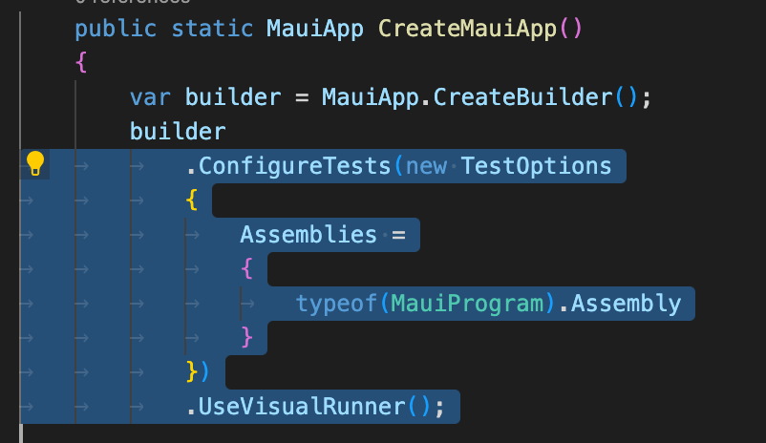This screenshot has width=766, height=443.
Task: Click the yellow lightbulb quick actions icon
Action: click(x=35, y=163)
